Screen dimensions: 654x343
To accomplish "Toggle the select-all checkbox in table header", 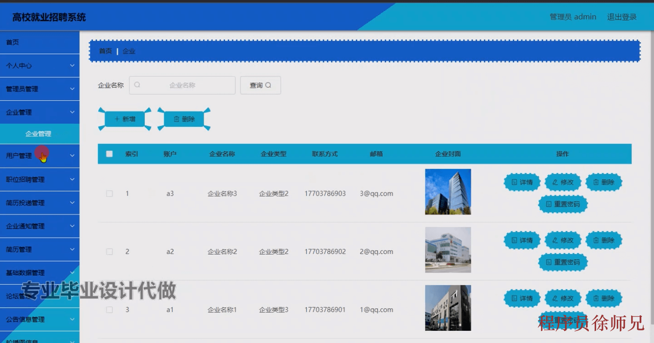I will (x=109, y=153).
